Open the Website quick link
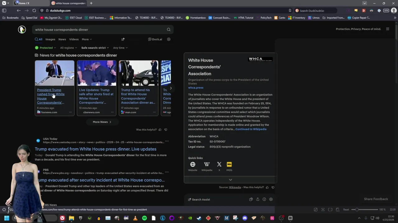398x223 pixels. pyautogui.click(x=192, y=166)
